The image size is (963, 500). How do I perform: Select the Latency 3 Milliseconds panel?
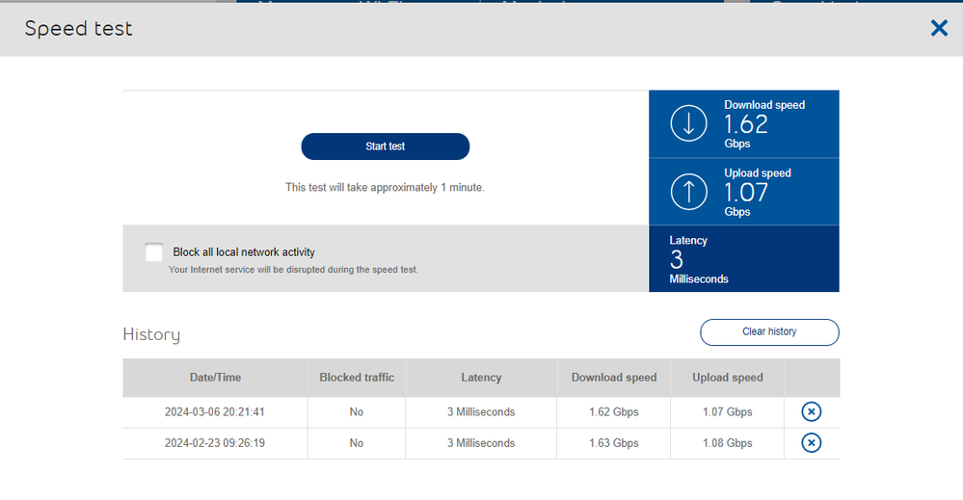click(744, 259)
